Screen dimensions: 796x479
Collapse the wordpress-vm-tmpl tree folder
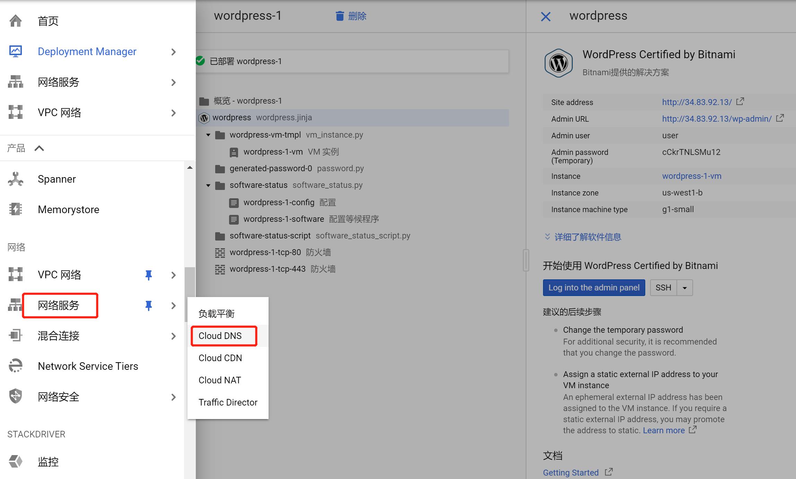(x=208, y=135)
